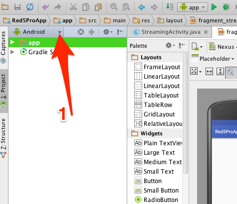The height and width of the screenshot is (204, 237).
Task: Open Project panel gear settings
Action: pos(108,32)
